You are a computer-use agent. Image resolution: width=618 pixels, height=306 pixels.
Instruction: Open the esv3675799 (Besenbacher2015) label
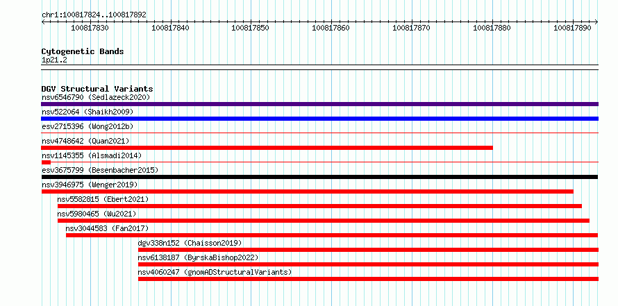(100, 170)
